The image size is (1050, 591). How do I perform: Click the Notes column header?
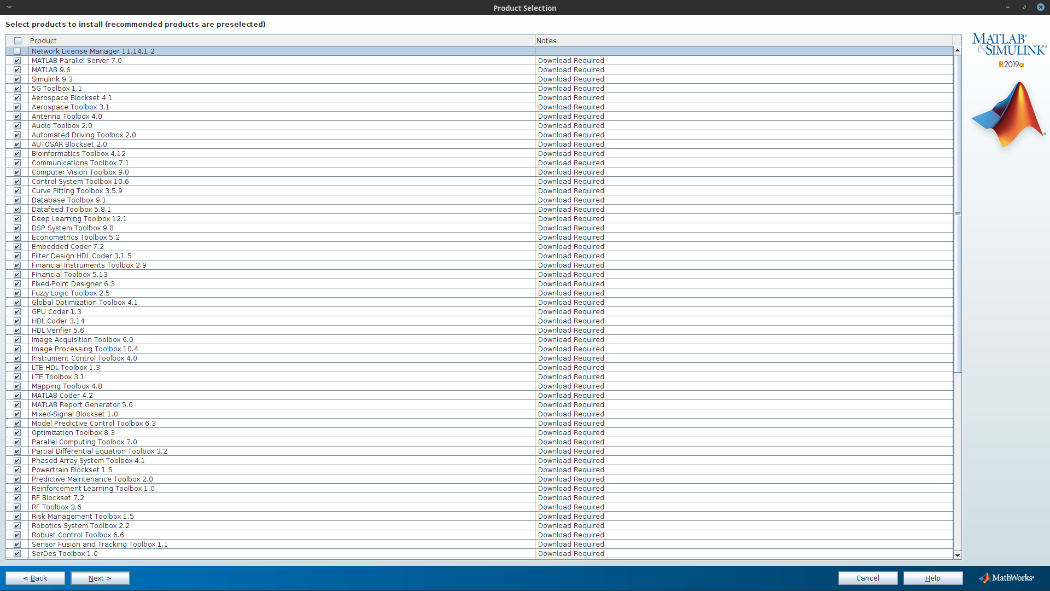tap(744, 41)
